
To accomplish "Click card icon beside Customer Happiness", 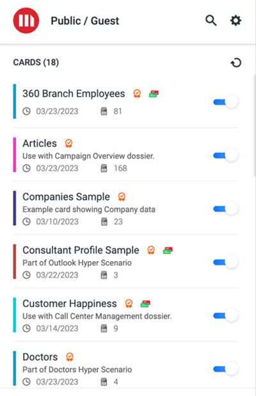I will pos(145,304).
